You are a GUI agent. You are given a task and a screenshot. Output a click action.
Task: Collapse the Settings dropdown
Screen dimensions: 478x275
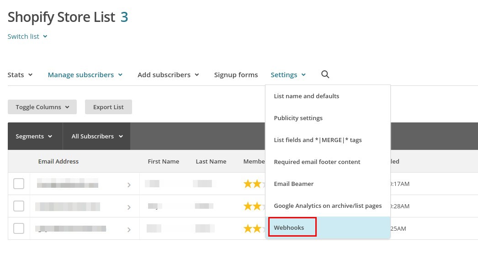(288, 75)
